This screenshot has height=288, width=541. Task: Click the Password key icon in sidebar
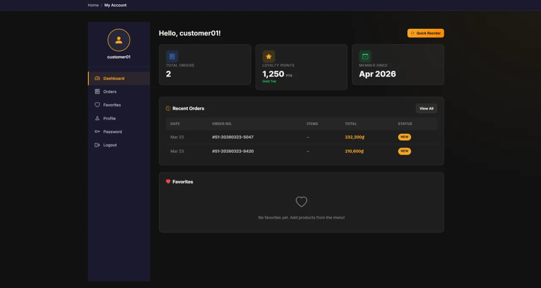tap(97, 132)
